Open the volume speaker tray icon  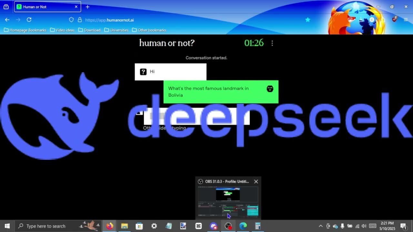coord(364,226)
